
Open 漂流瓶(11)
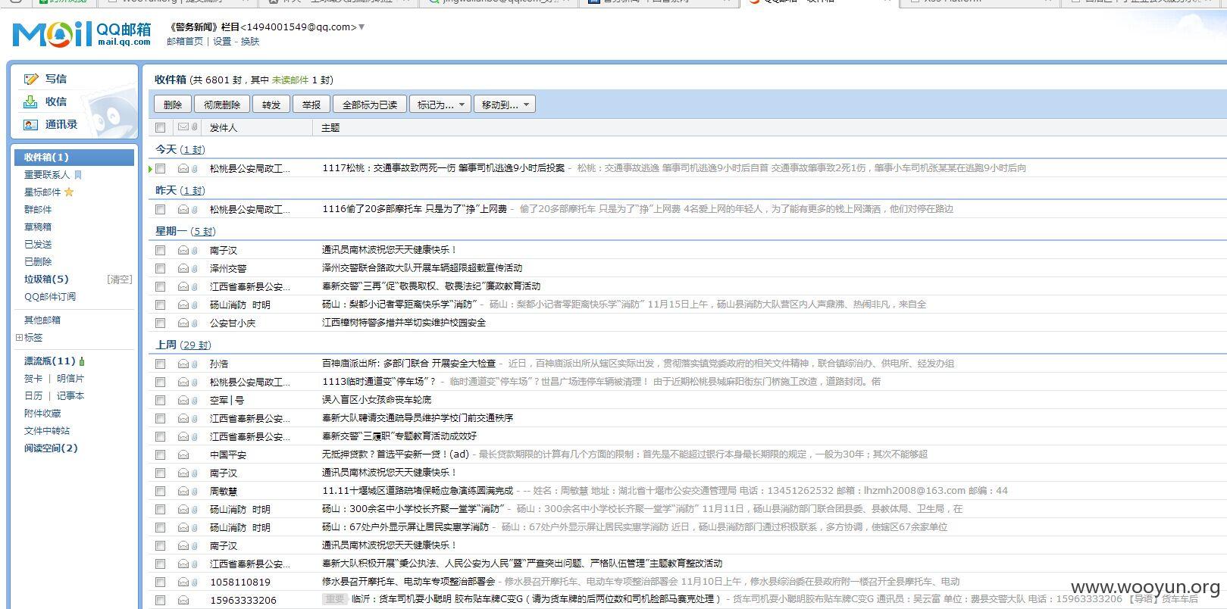[50, 361]
